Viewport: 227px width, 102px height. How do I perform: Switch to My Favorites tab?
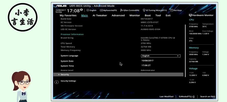(x=68, y=15)
